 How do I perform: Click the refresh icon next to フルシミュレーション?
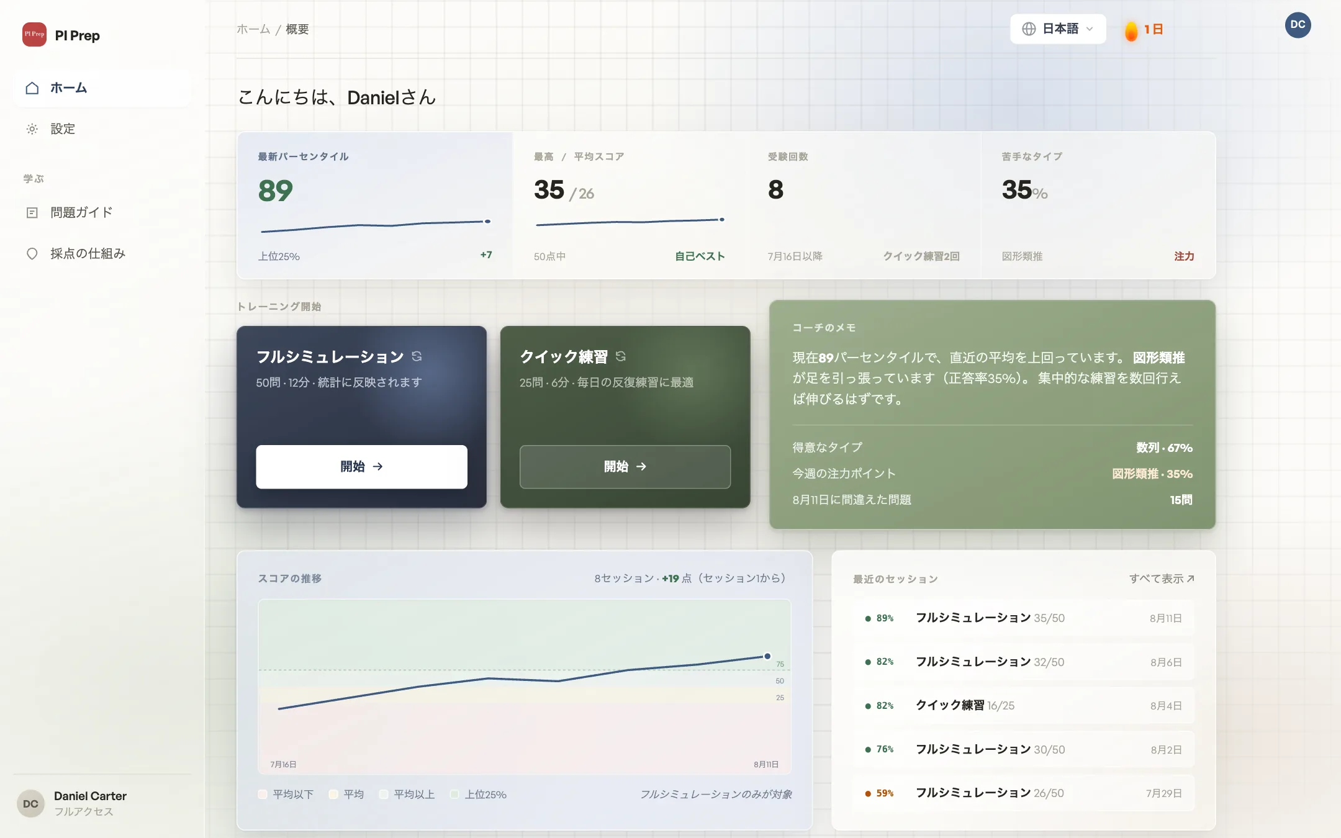pyautogui.click(x=417, y=356)
